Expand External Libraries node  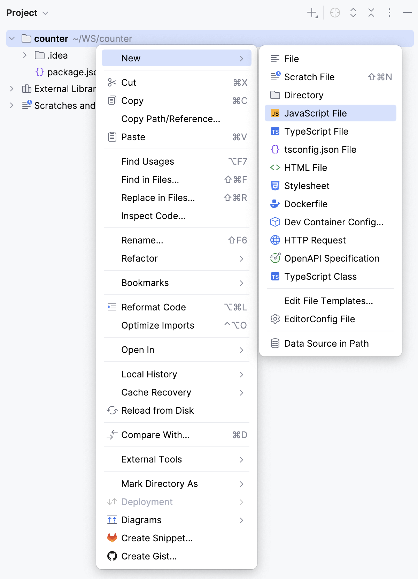[x=11, y=89]
